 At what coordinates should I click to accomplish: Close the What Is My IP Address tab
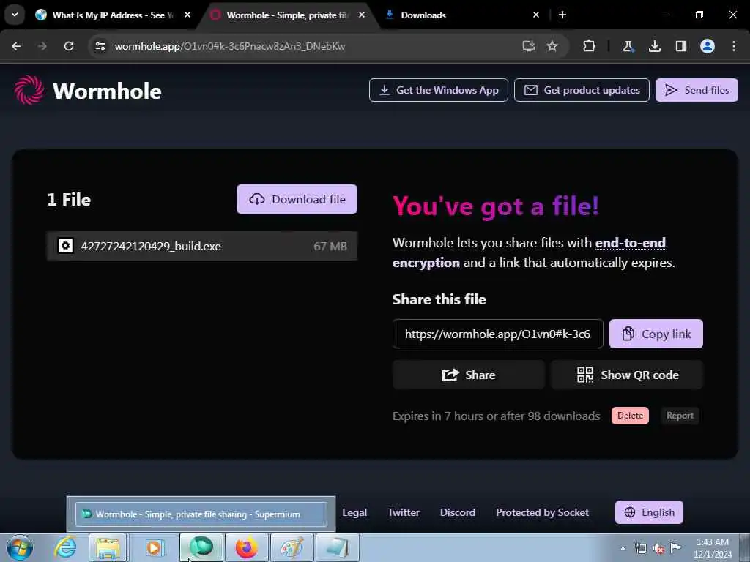(187, 15)
